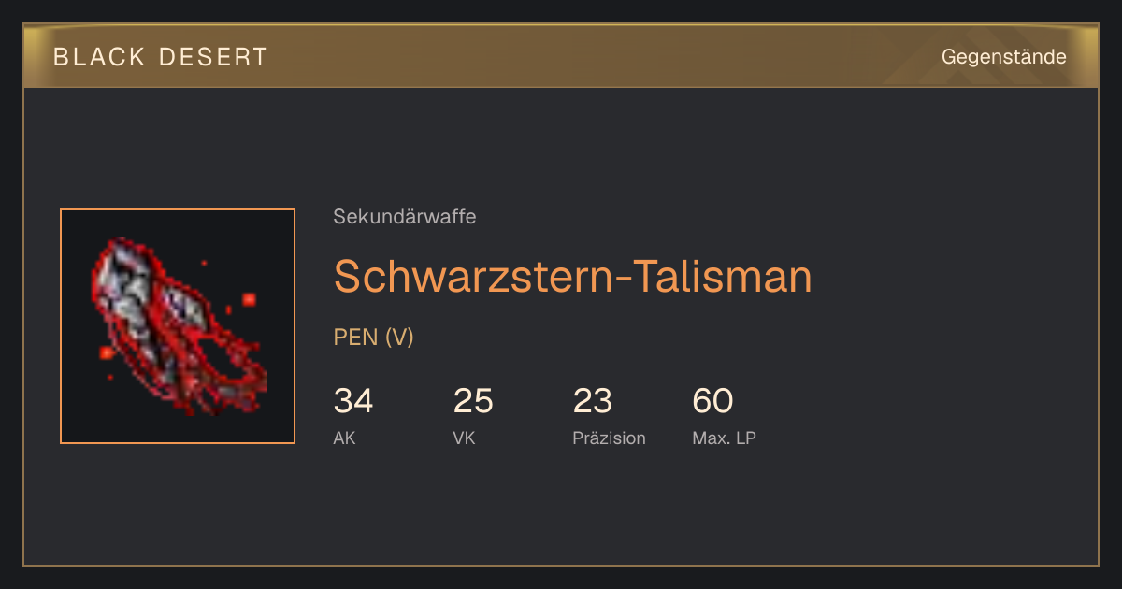Viewport: 1122px width, 589px height.
Task: Open the Schwarzstern-Talisman title
Action: (572, 276)
